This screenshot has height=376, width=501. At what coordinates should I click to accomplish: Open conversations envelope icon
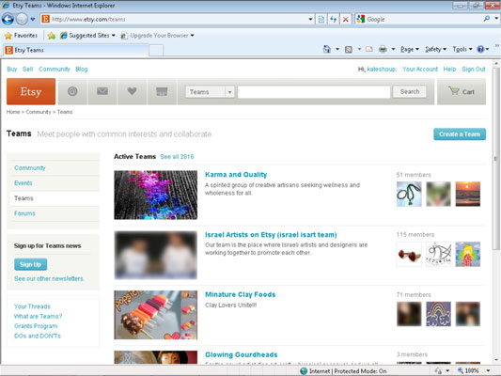tap(102, 91)
